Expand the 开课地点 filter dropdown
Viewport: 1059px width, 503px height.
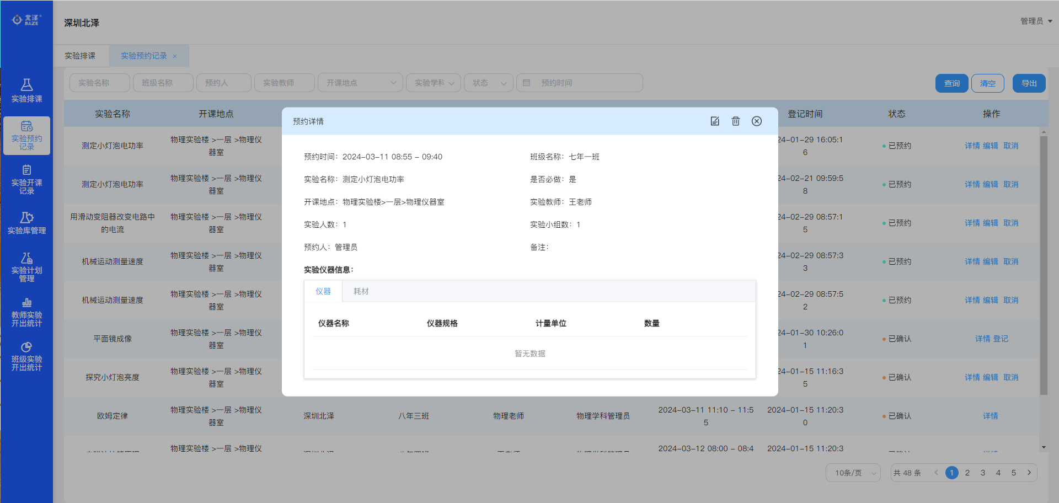click(x=360, y=83)
